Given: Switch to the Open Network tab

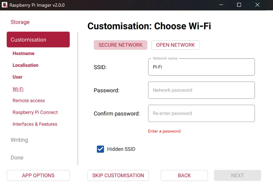Looking at the screenshot, I should click(x=175, y=45).
